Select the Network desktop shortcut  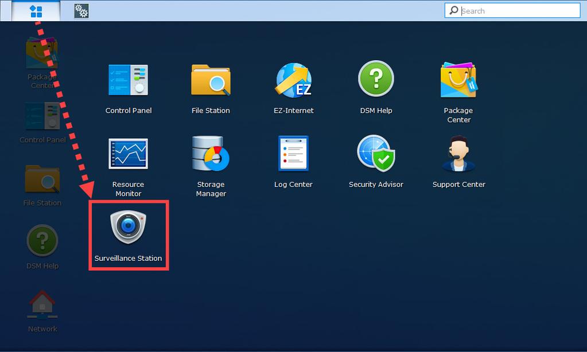pos(42,311)
